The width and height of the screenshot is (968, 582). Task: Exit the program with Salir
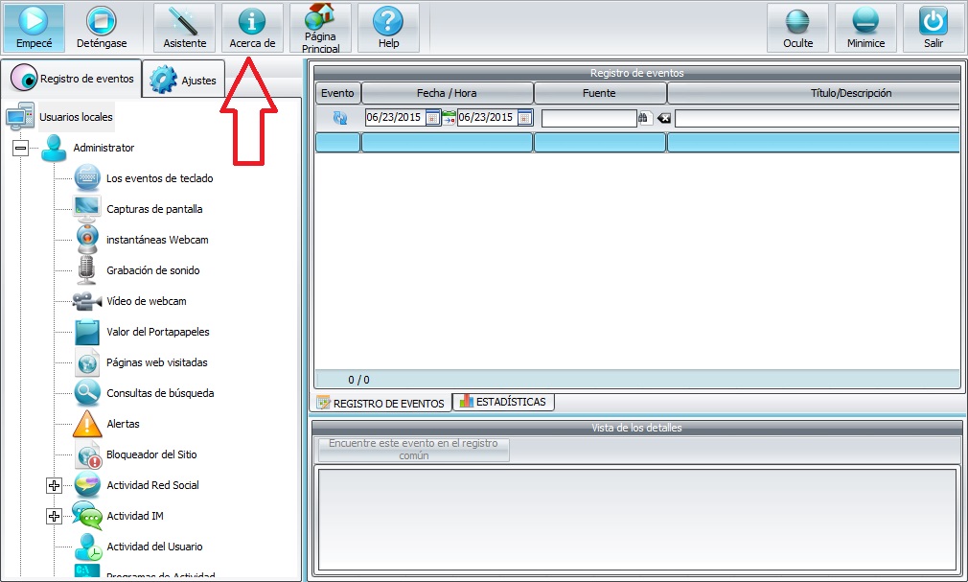[x=933, y=28]
